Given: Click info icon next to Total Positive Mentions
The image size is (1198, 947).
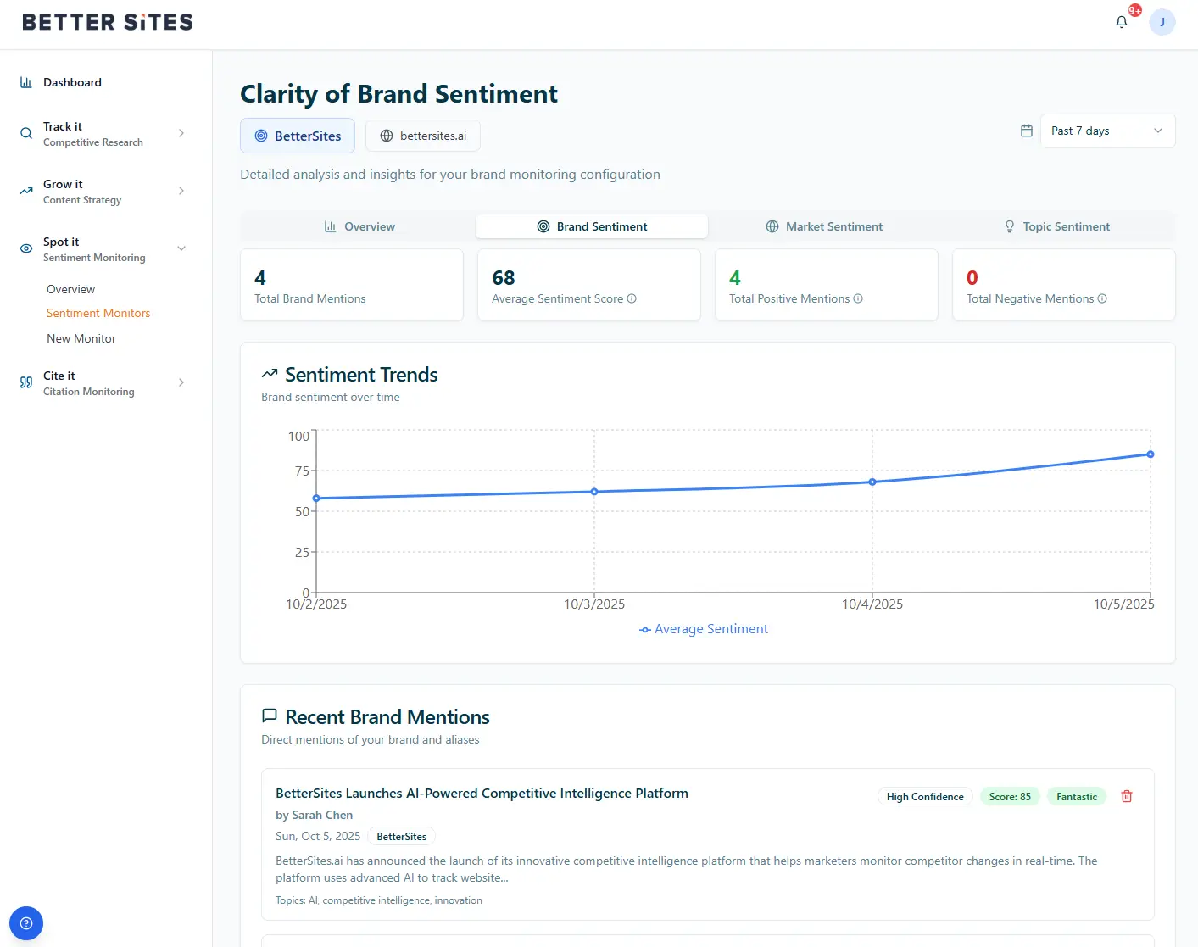Looking at the screenshot, I should (858, 298).
